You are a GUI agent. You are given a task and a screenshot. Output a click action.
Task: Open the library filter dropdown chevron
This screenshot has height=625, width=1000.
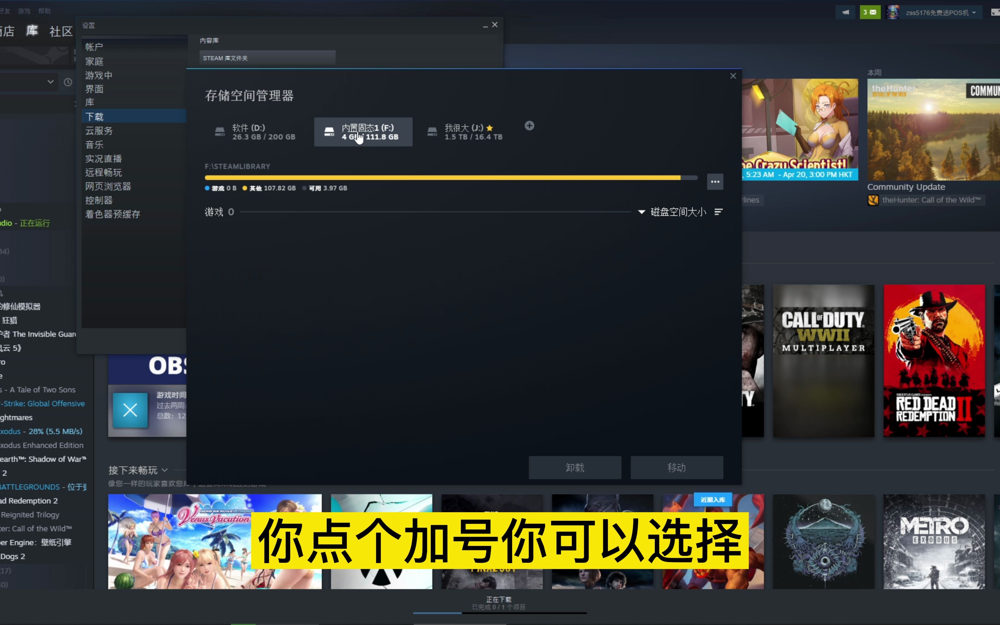coord(50,82)
